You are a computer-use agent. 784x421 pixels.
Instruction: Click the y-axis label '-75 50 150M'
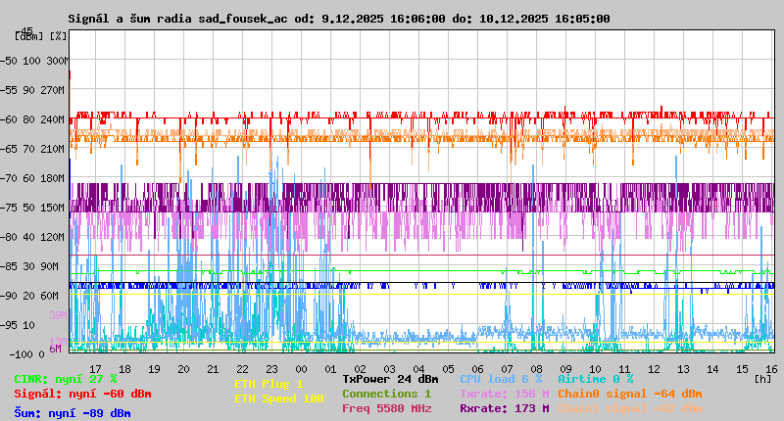(32, 208)
